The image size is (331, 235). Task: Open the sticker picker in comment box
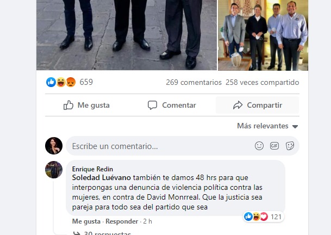pyautogui.click(x=290, y=146)
